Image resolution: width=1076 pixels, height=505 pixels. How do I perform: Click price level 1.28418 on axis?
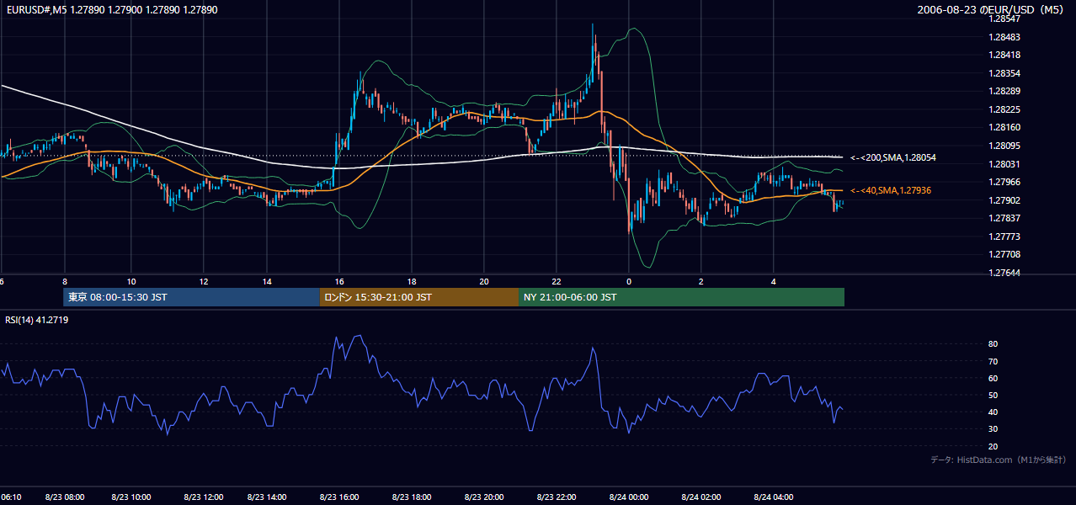coord(1004,55)
